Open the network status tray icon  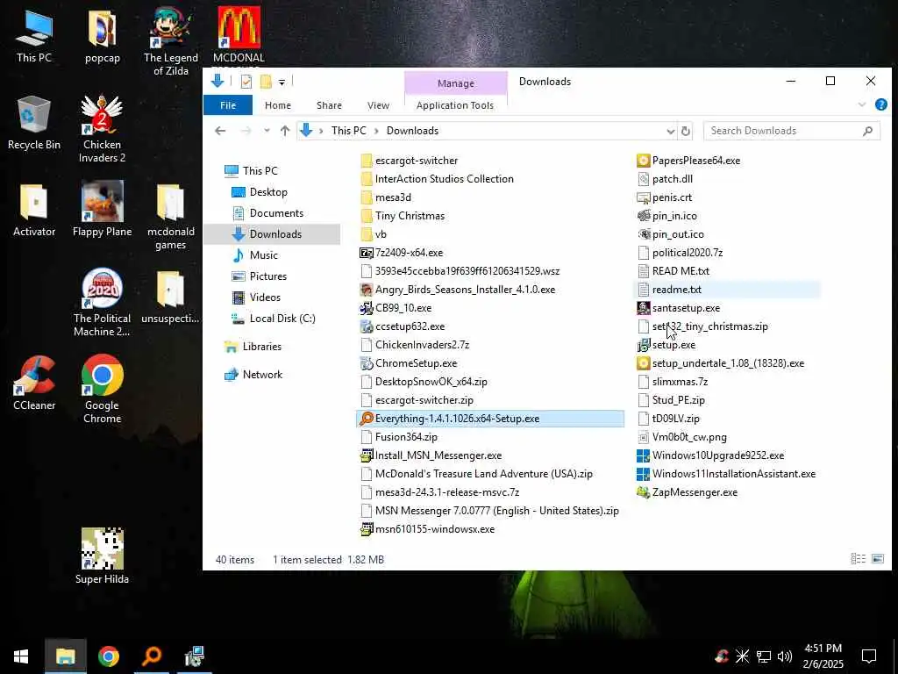coord(764,656)
